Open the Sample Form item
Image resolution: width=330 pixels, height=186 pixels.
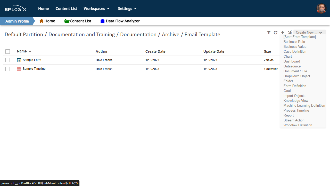pos(32,60)
